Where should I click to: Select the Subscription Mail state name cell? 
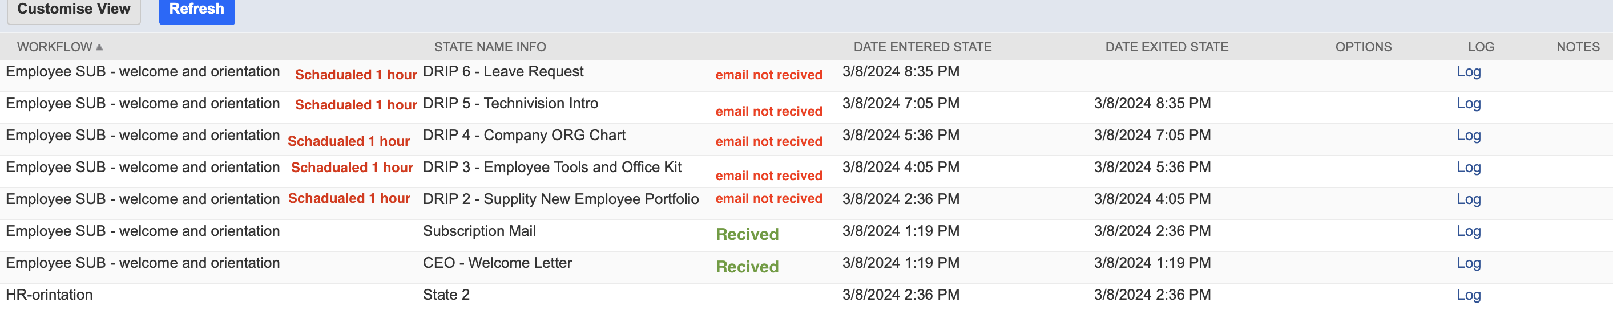click(479, 231)
